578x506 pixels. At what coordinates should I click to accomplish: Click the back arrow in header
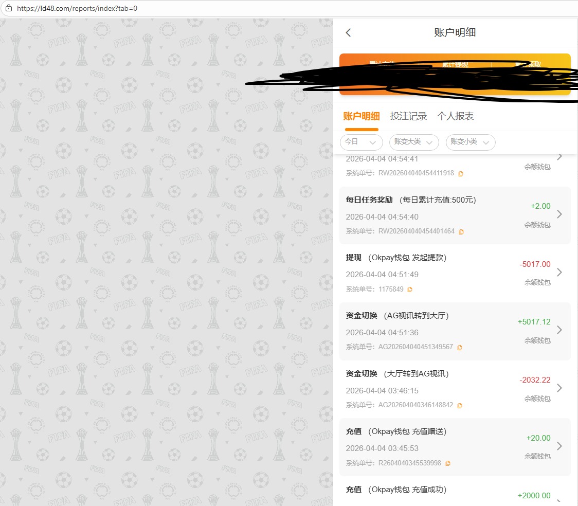point(349,33)
